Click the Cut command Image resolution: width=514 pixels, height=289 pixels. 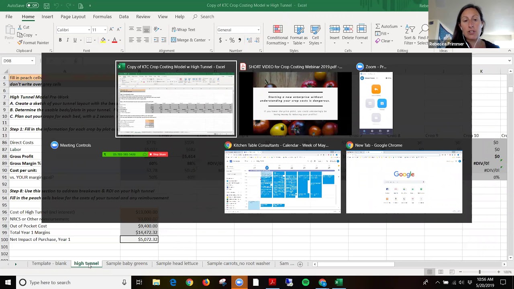tap(23, 27)
